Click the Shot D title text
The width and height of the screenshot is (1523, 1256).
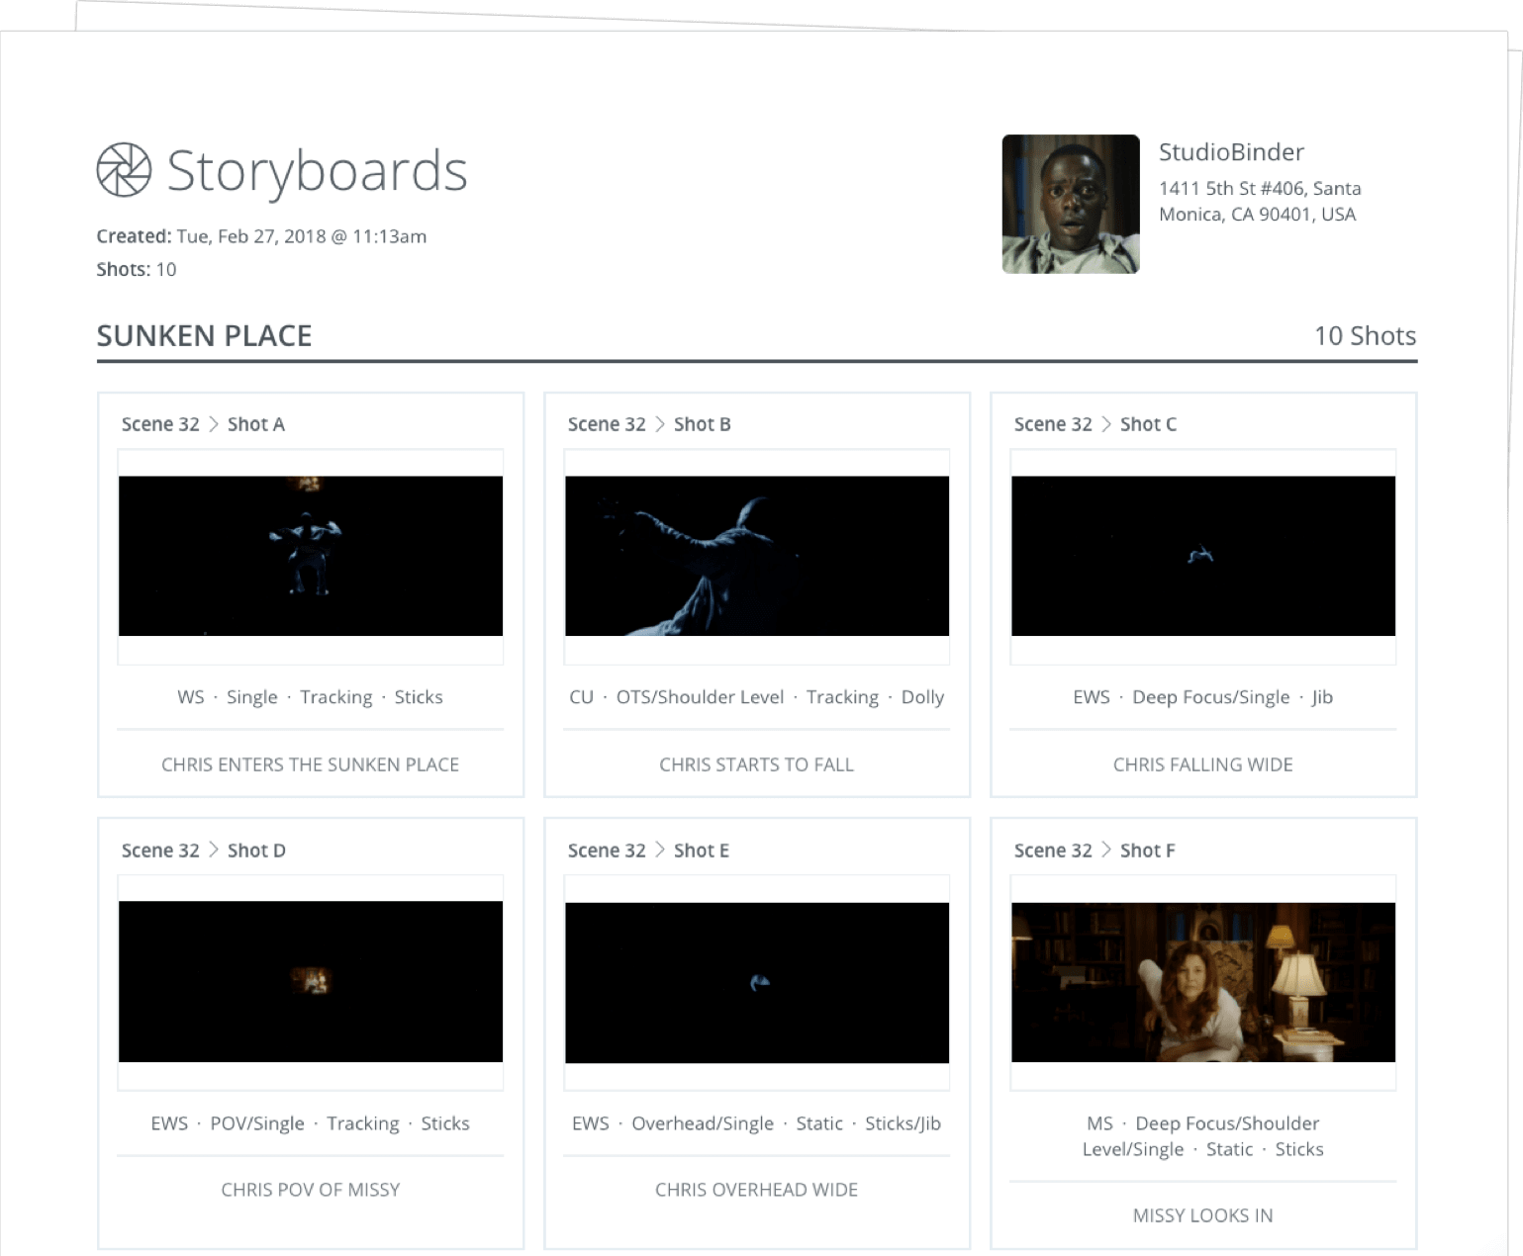tap(256, 851)
